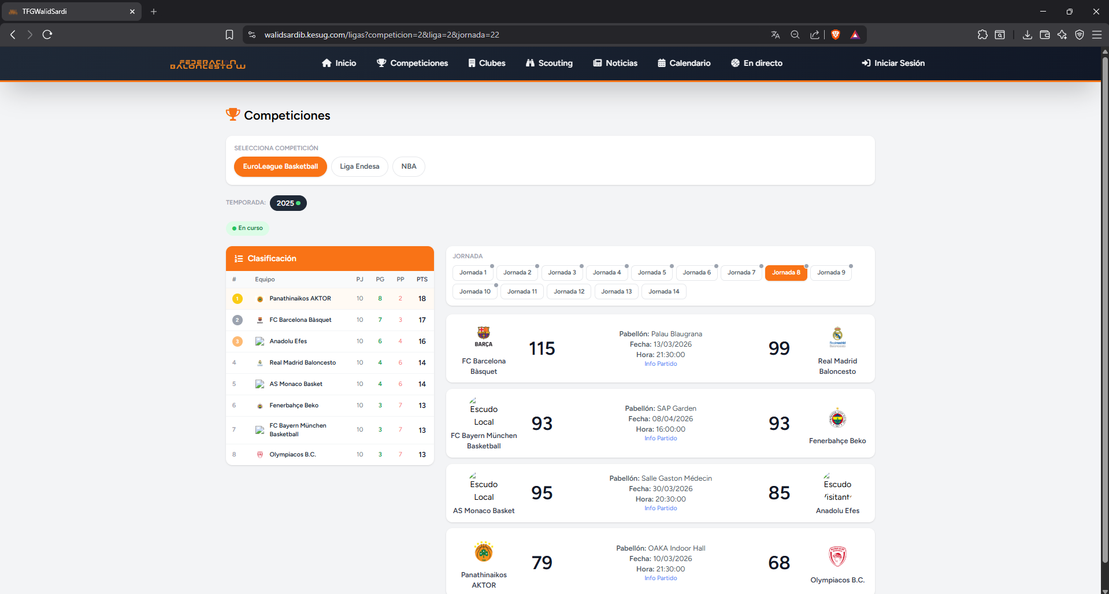Choose the 2025 season pill
Viewport: 1109px width, 594px height.
(288, 203)
